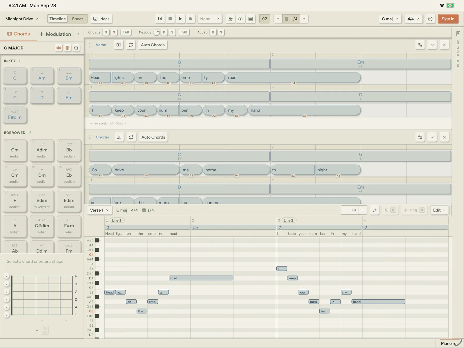Image resolution: width=464 pixels, height=348 pixels.
Task: Click Auto Chords in the Chorus section
Action: click(153, 137)
